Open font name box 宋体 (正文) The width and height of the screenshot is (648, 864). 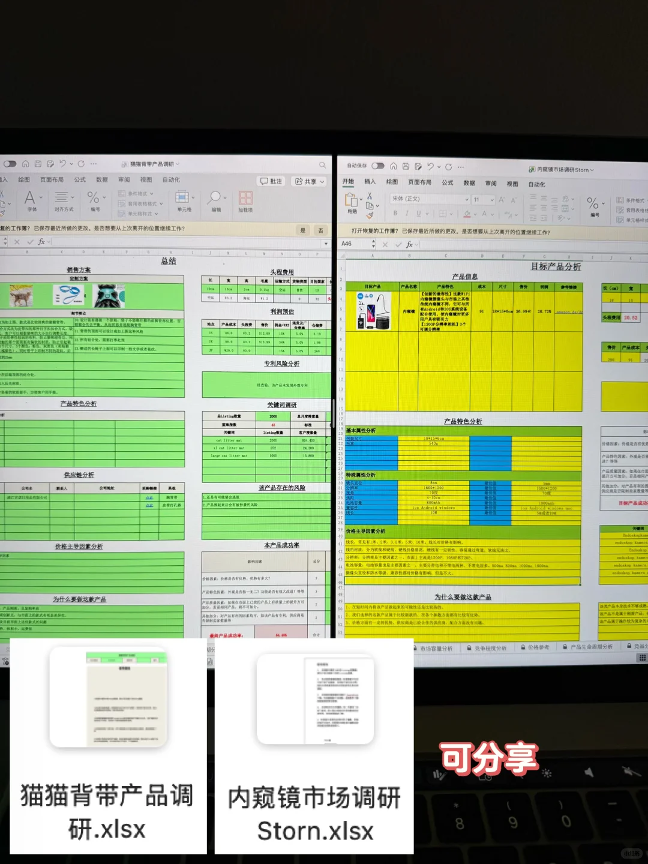pos(430,199)
